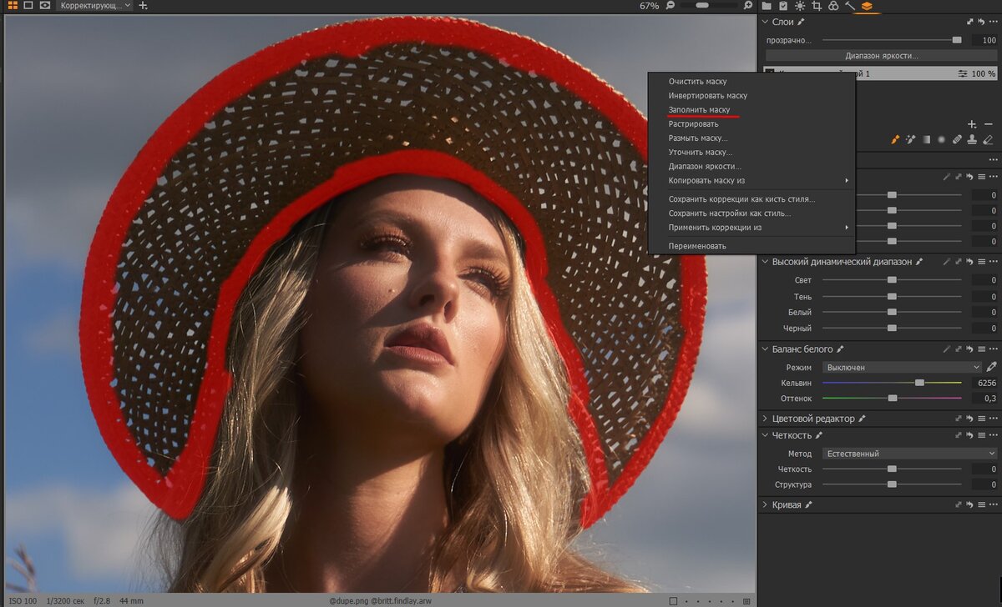The image size is (1002, 607).
Task: Open the Exposure tool tab sun icon
Action: click(800, 6)
